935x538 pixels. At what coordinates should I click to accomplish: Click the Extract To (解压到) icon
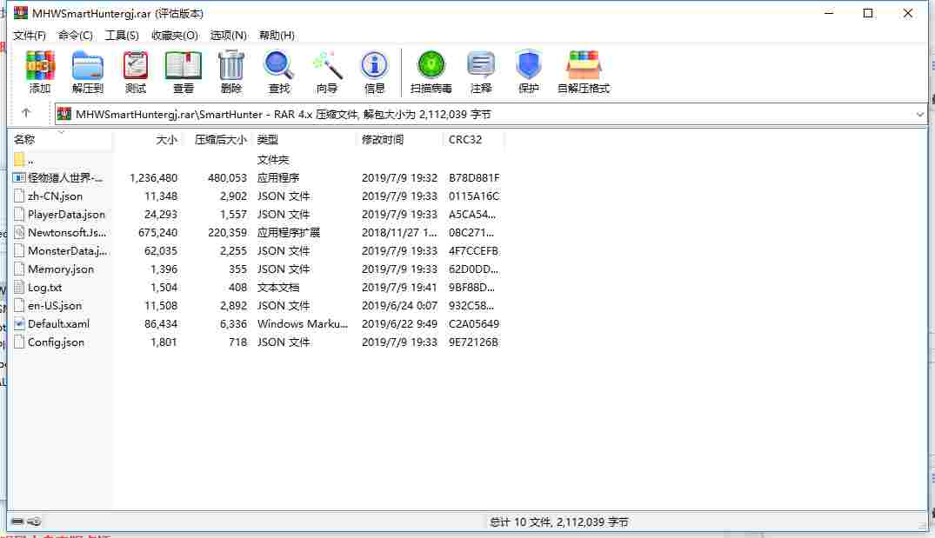(88, 65)
